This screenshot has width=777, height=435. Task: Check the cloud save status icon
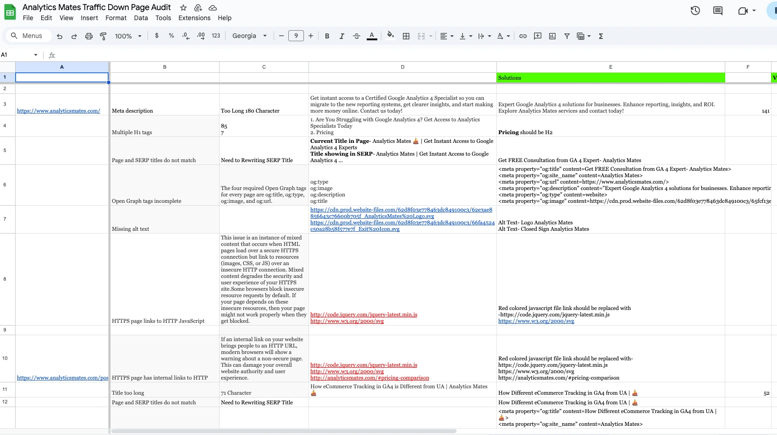(213, 8)
